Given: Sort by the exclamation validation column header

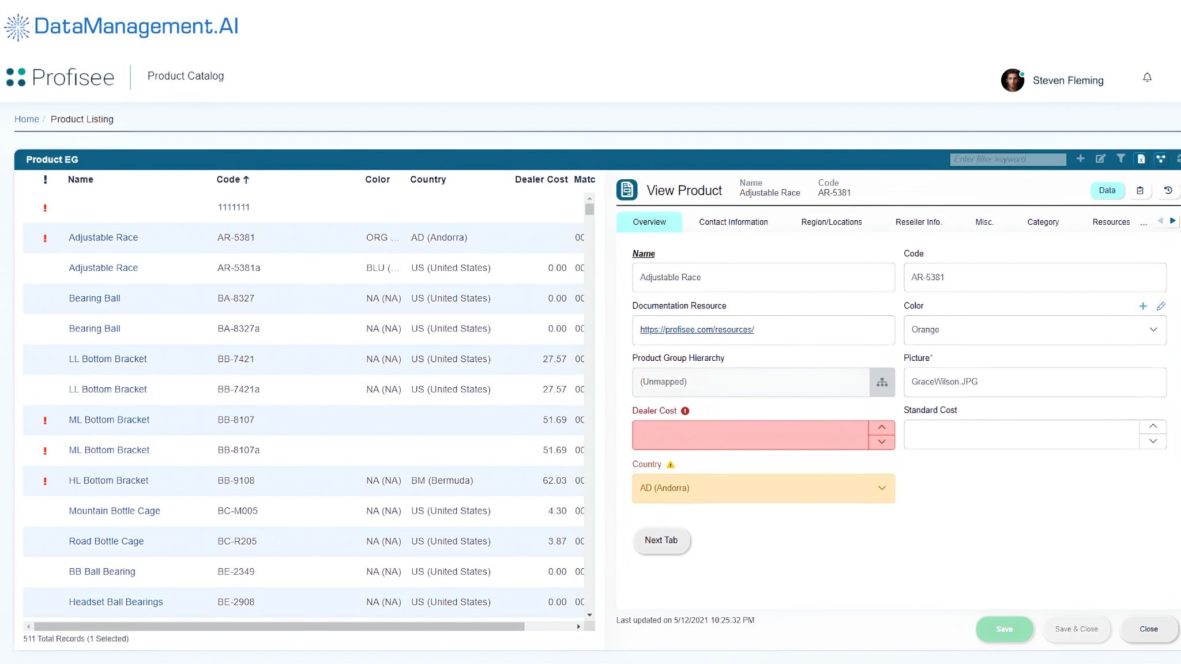Looking at the screenshot, I should [x=45, y=179].
